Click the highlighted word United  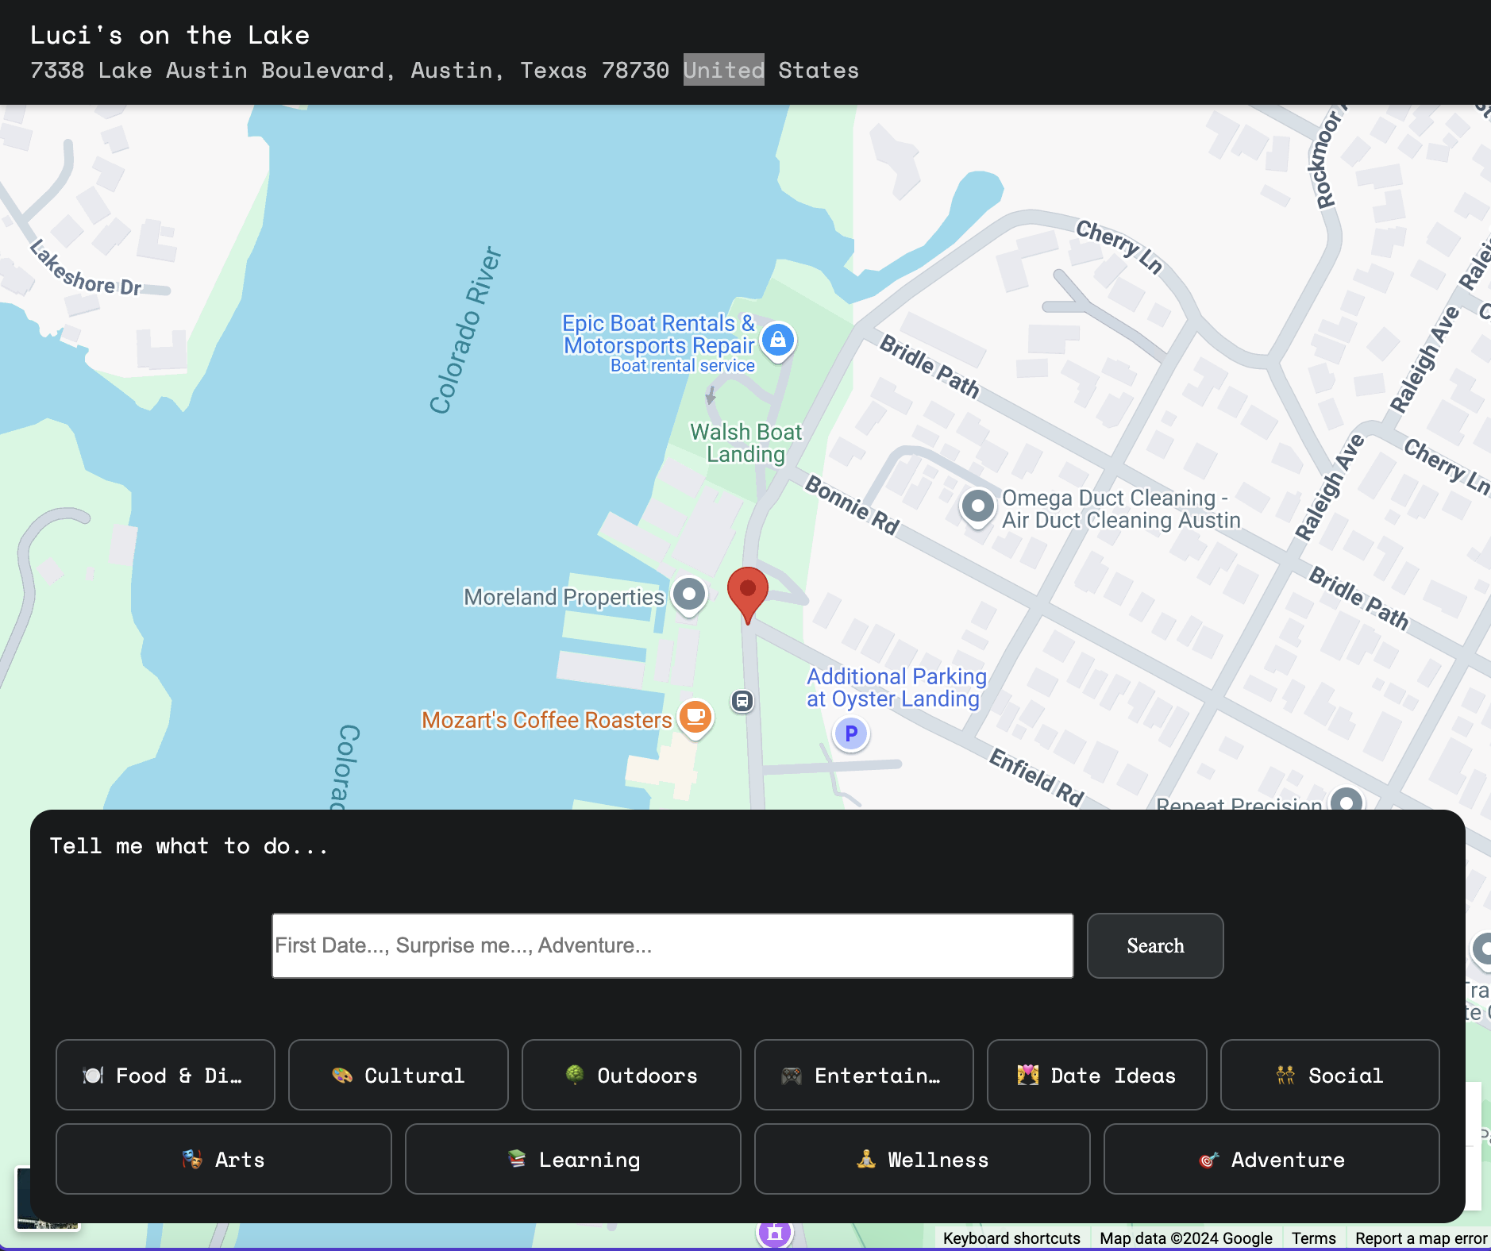[x=724, y=70]
